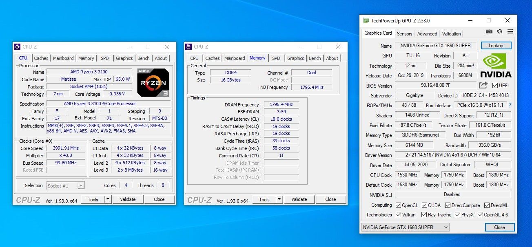Toggle the UEFI checkbox
The width and height of the screenshot is (532, 247).
(495, 86)
